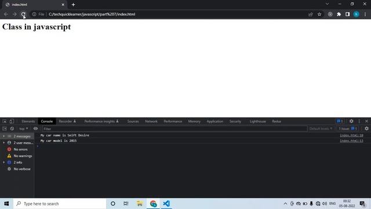Screen dimensions: 371x209
Task: Open Windows Start menu
Action: pos(6,204)
